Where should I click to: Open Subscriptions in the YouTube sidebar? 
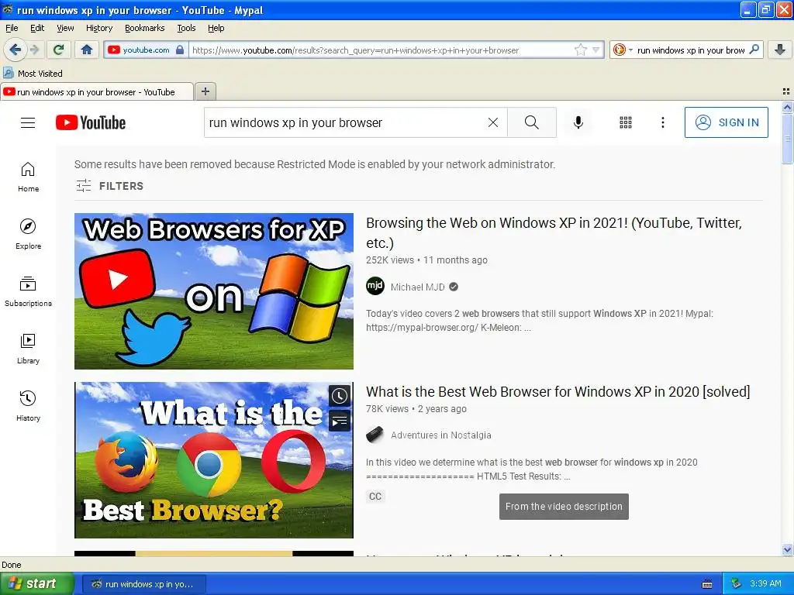pyautogui.click(x=28, y=291)
